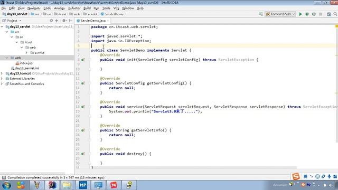
Task: Open the Code menu
Action: [x=47, y=8]
